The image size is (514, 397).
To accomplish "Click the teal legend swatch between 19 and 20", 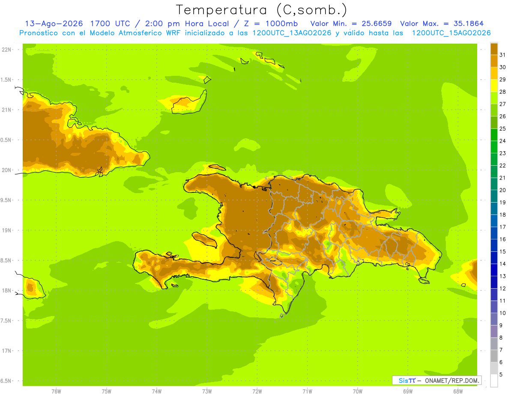I will pyautogui.click(x=494, y=196).
